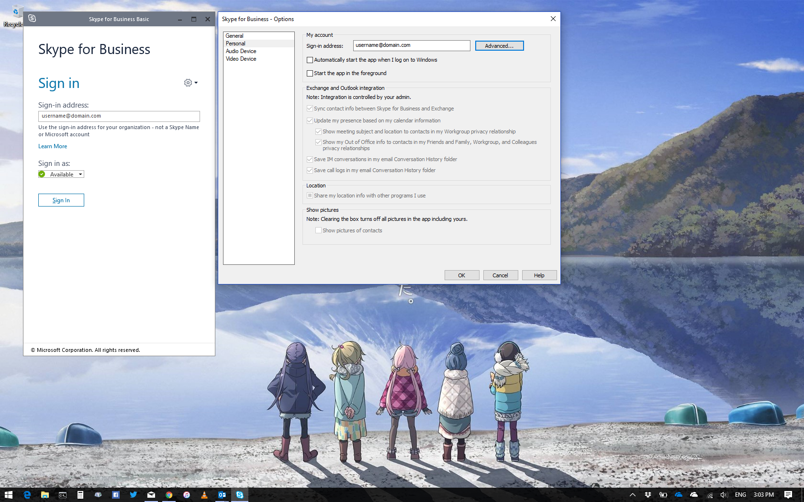The width and height of the screenshot is (804, 502).
Task: Open the Windows Start menu
Action: pos(9,495)
